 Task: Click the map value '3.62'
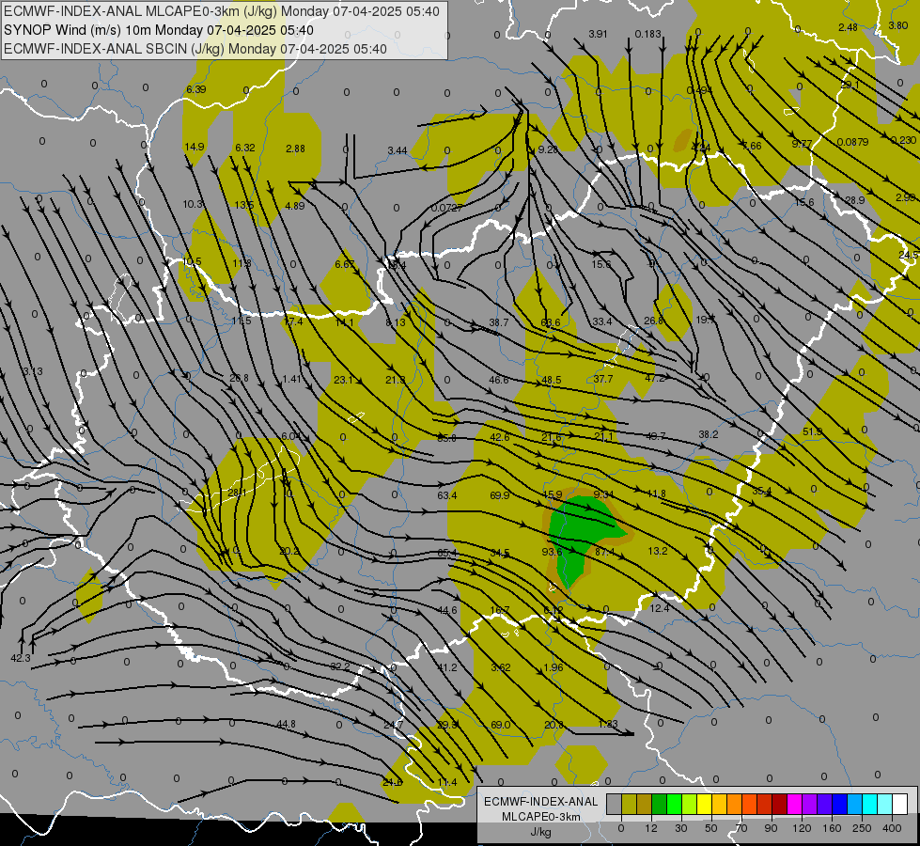pos(501,667)
